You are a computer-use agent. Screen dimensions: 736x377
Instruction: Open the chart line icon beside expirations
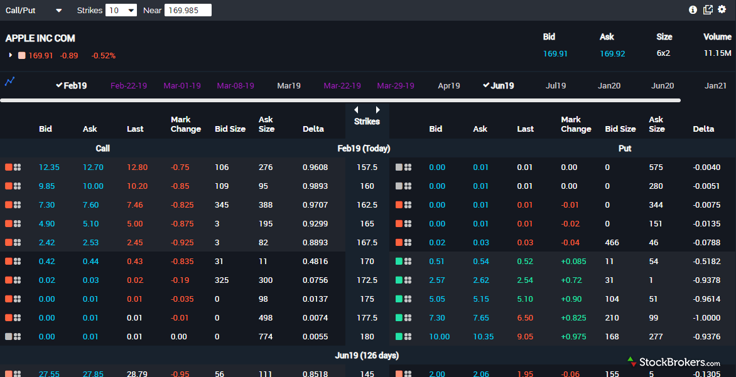tap(10, 82)
